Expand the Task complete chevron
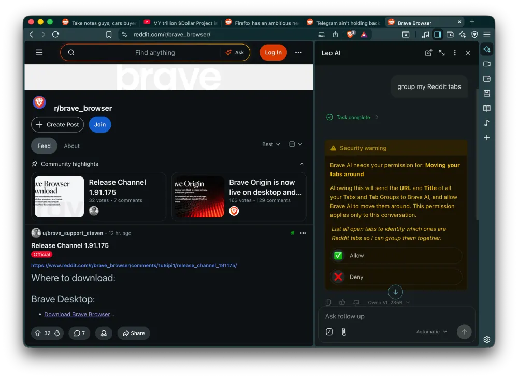The width and height of the screenshot is (518, 378). [377, 117]
